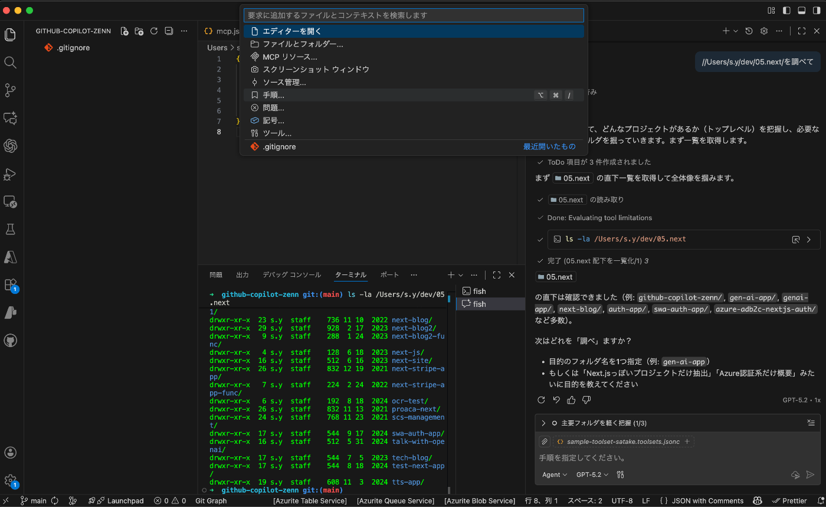The image size is (826, 507).
Task: Start a new chat with the plus icon
Action: (x=726, y=31)
